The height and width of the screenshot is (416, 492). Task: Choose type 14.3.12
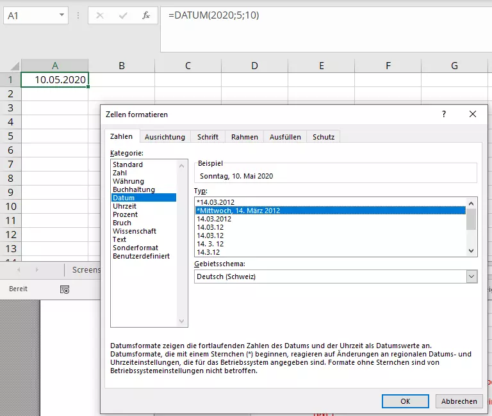click(331, 252)
